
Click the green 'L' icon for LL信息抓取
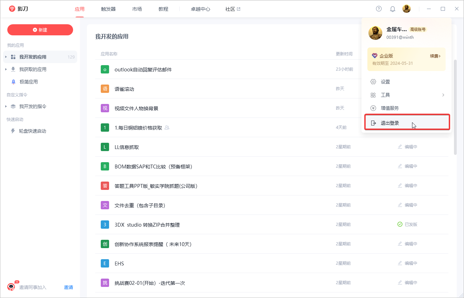(x=105, y=147)
